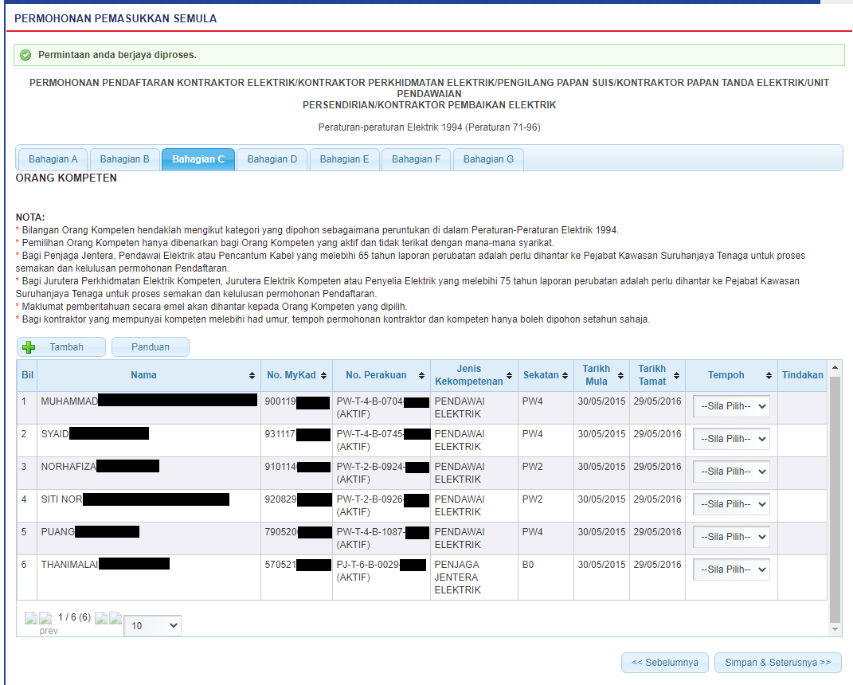Go to first page pagination icon
The image size is (853, 685).
31,618
